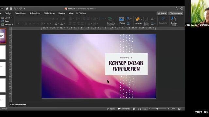The image size is (209, 117).
Task: Open the Arrange dropdown arrow
Action: coord(141,19)
